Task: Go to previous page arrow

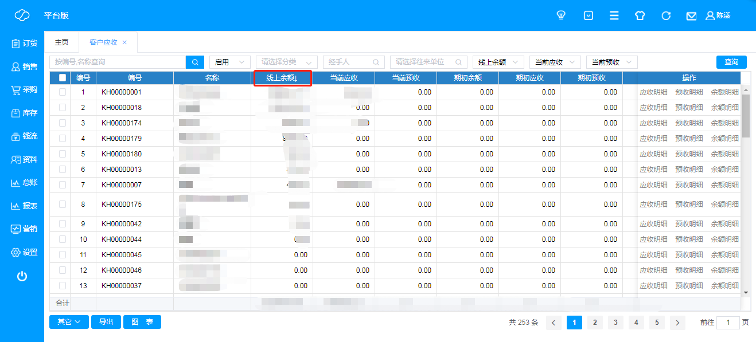Action: coord(554,323)
